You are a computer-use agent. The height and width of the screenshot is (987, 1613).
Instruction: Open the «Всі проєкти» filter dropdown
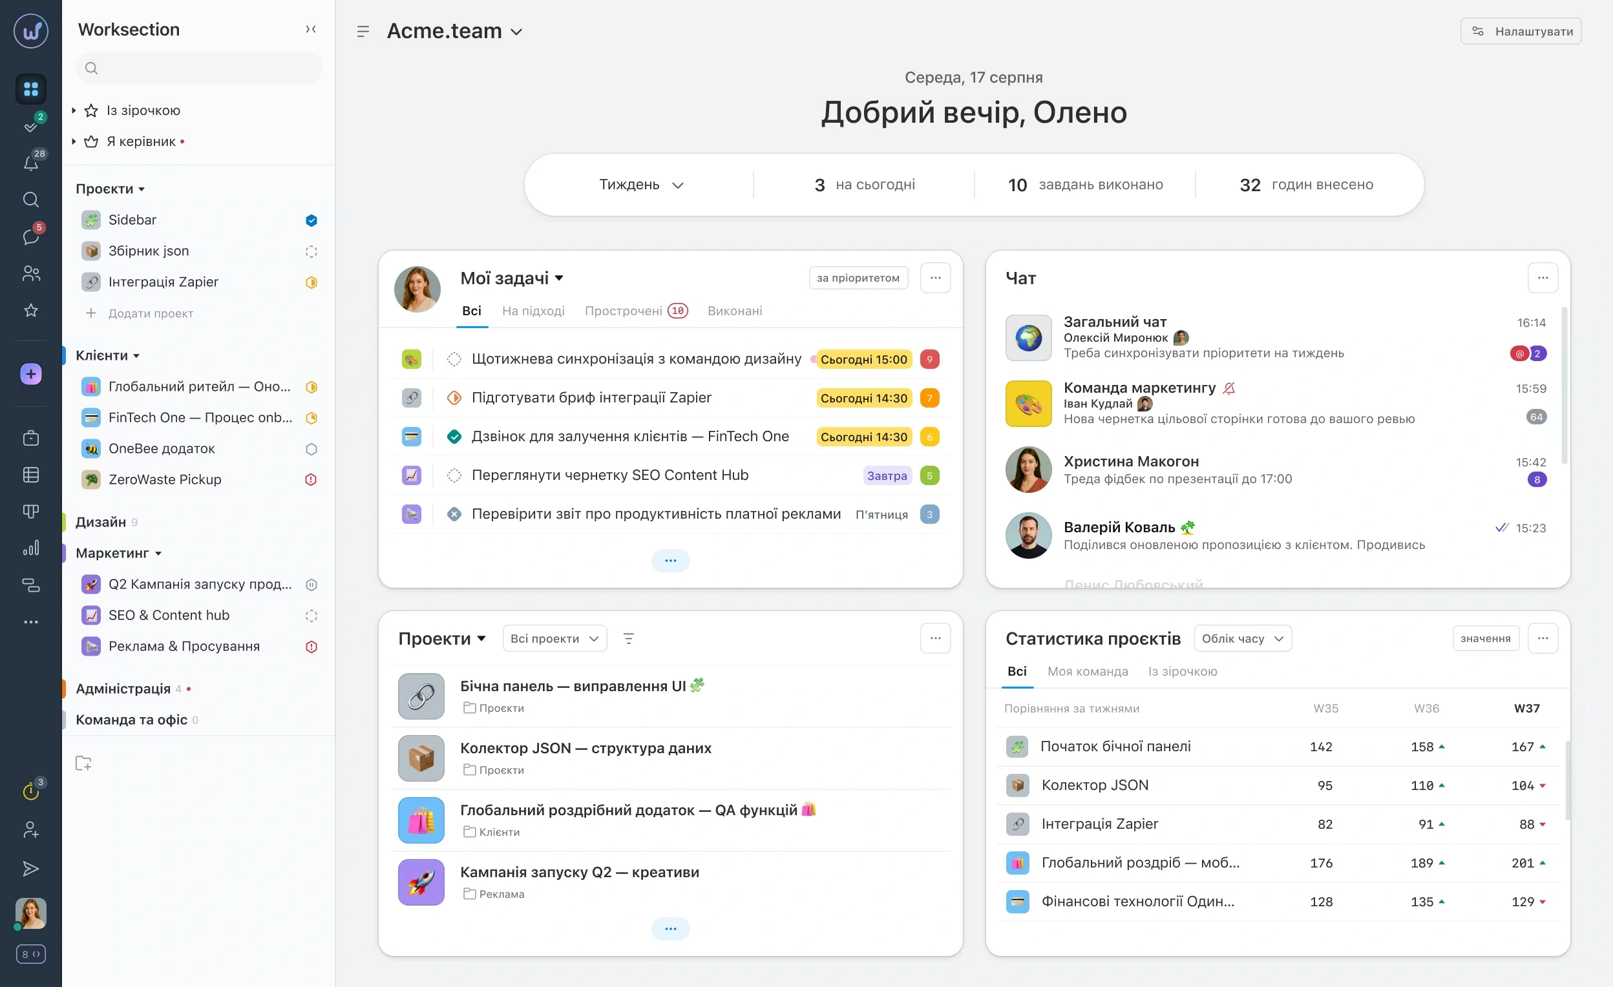click(x=554, y=638)
